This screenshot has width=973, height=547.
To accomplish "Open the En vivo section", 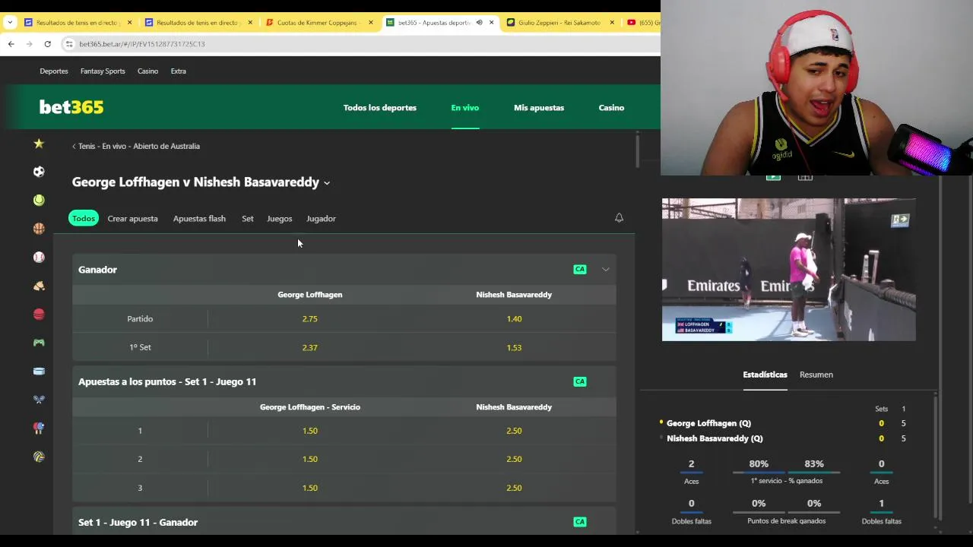I will click(x=465, y=107).
